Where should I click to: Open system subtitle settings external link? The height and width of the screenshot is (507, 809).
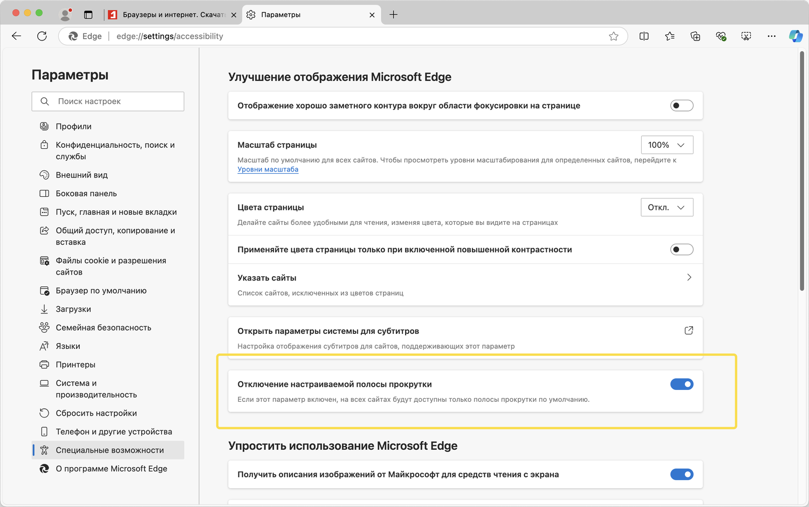tap(689, 331)
